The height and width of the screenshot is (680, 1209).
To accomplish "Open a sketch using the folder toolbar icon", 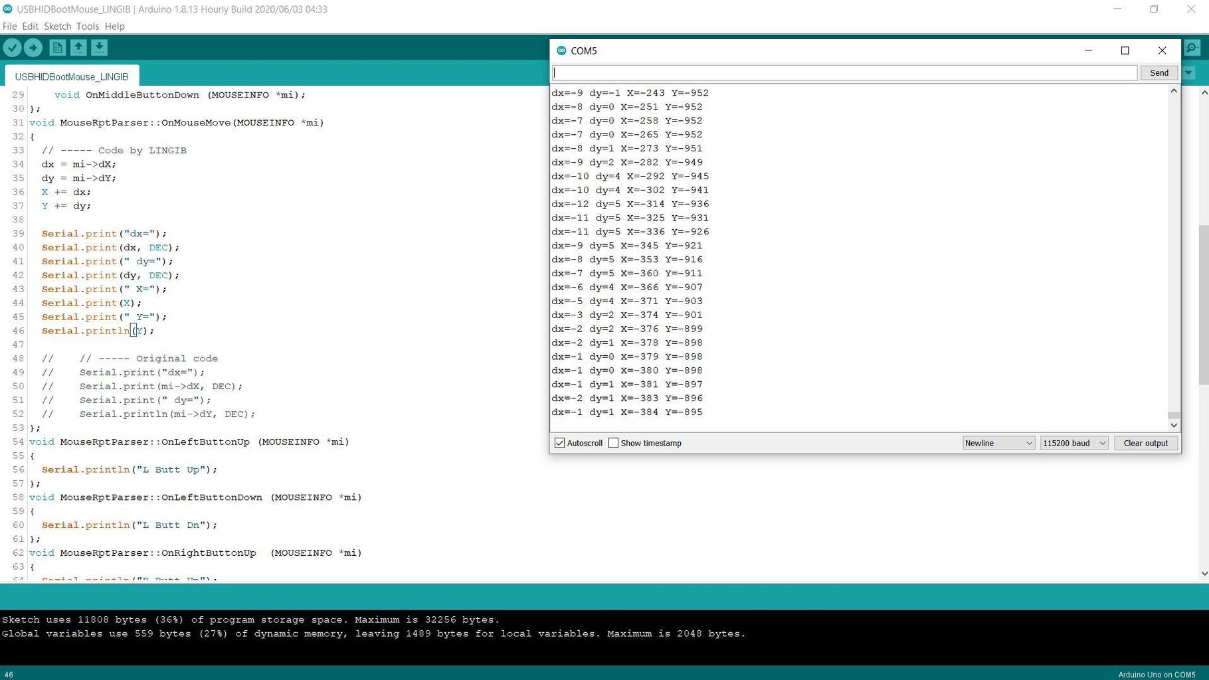I will click(x=78, y=47).
